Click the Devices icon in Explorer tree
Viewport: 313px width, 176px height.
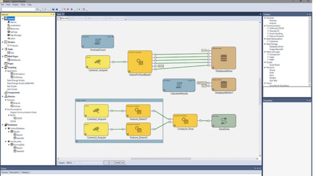(x=6, y=96)
